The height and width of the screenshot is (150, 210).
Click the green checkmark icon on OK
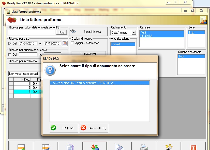coord(53,128)
